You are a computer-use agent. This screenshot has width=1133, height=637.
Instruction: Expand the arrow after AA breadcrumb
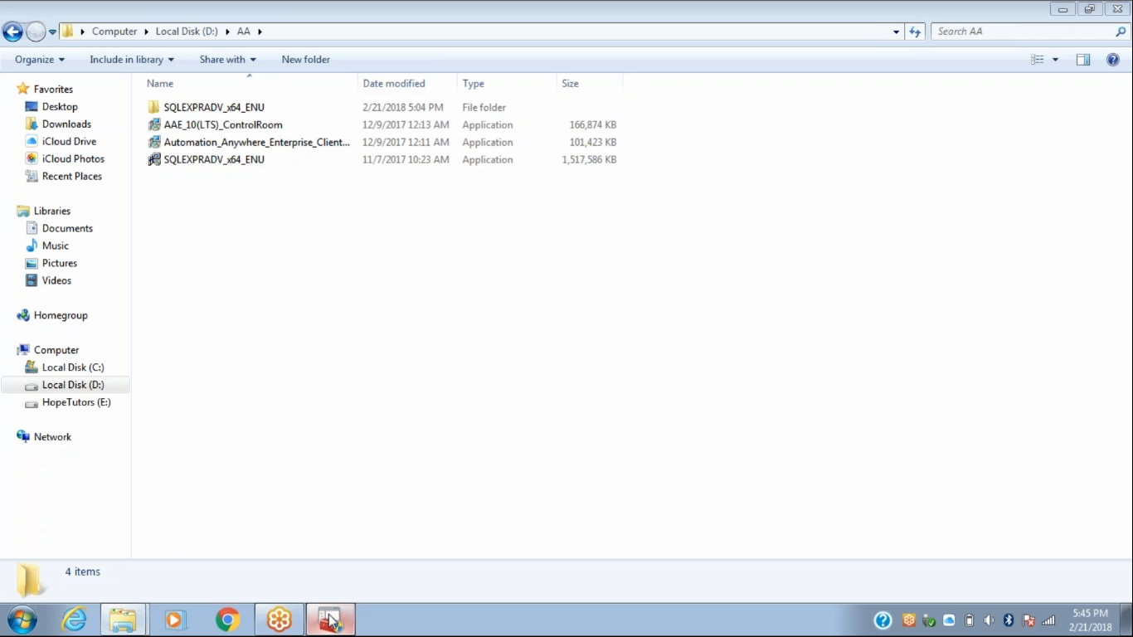[x=260, y=32]
